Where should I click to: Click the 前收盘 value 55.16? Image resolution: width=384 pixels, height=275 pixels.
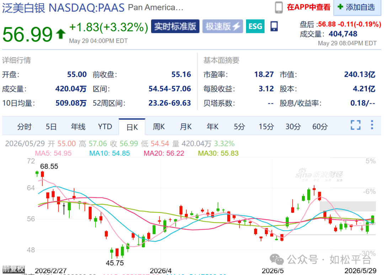tap(181, 74)
